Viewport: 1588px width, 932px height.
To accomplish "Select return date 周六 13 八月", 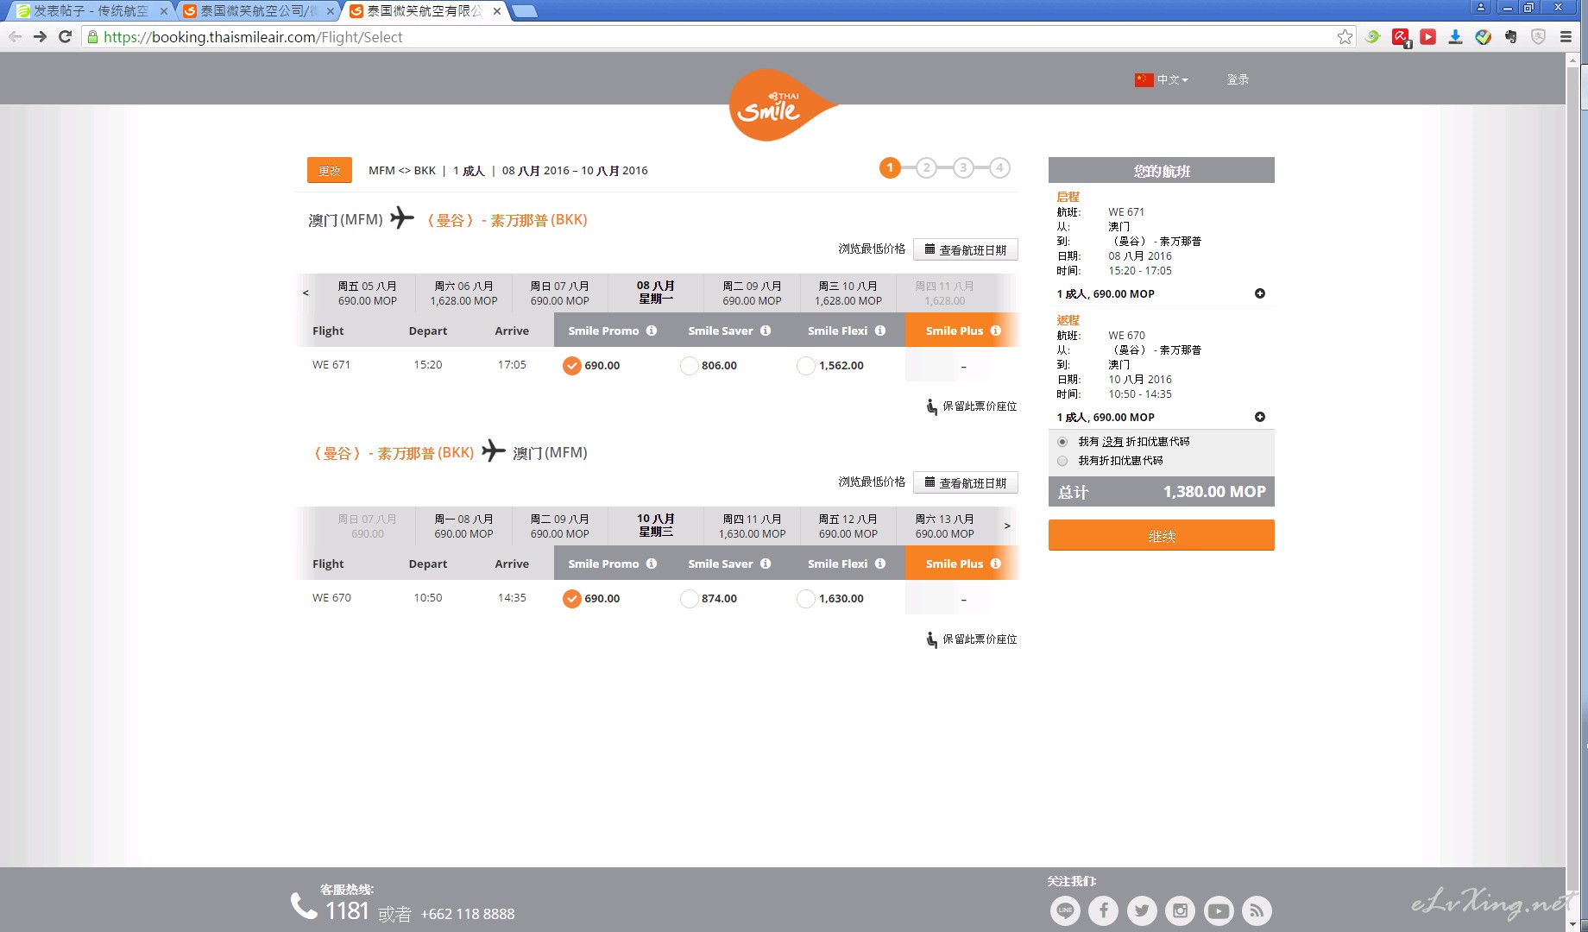I will pyautogui.click(x=945, y=526).
